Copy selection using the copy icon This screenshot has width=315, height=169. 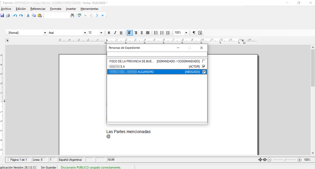pyautogui.click(x=34, y=15)
